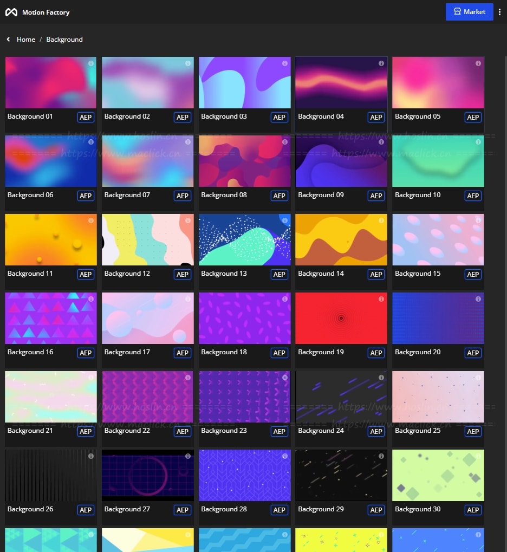
Task: Select the Background 11 orange spheres thumbnail
Action: pyautogui.click(x=51, y=240)
